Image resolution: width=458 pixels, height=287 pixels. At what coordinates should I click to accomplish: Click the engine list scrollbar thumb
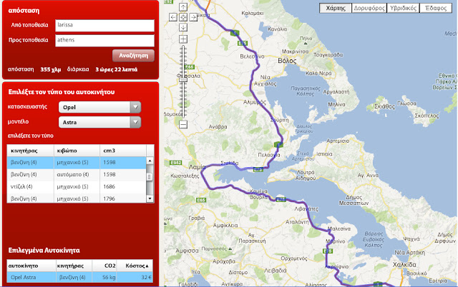[150, 177]
